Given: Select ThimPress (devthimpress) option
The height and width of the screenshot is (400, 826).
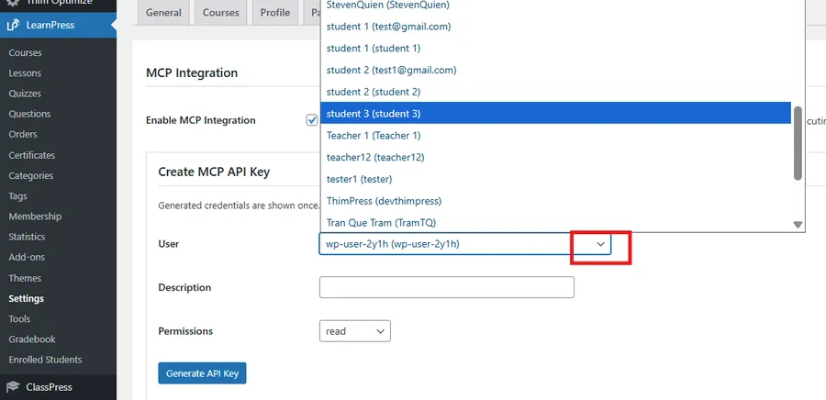Looking at the screenshot, I should point(556,201).
